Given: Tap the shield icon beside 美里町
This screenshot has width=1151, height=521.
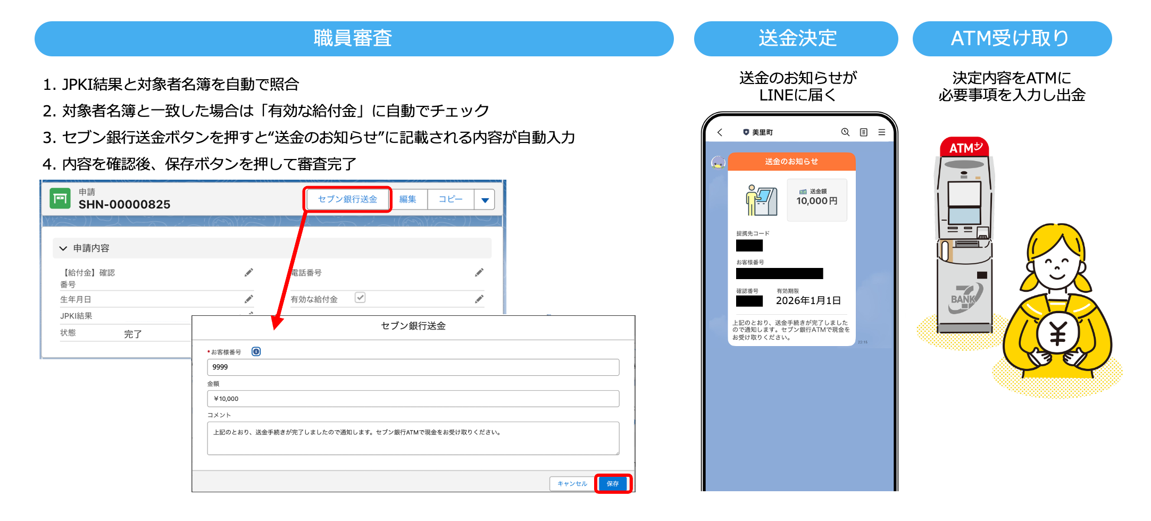Looking at the screenshot, I should click(746, 132).
